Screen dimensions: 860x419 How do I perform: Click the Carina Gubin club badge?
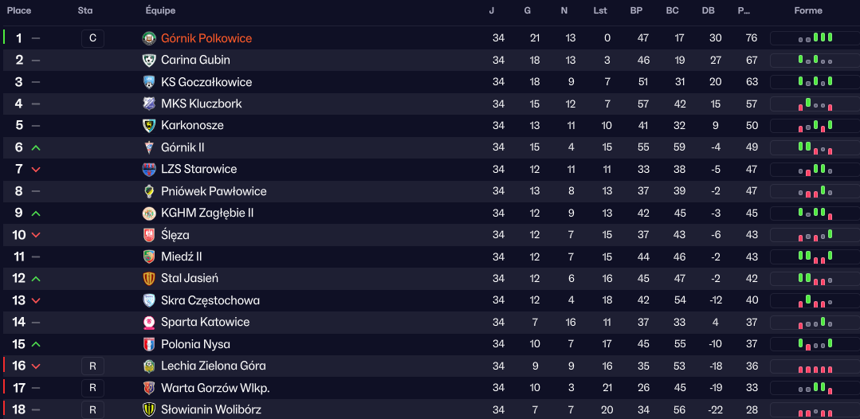pyautogui.click(x=149, y=60)
